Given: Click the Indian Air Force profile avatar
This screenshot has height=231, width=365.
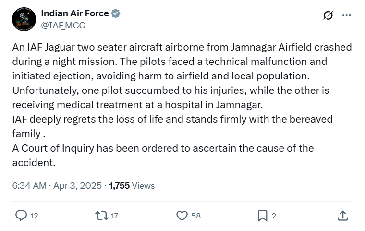Looking at the screenshot, I should coord(23,20).
